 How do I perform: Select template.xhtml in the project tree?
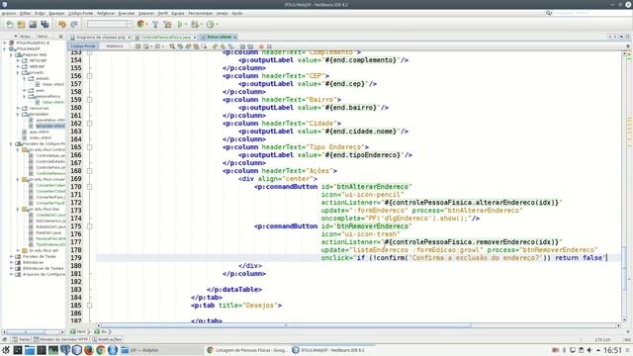pyautogui.click(x=49, y=126)
